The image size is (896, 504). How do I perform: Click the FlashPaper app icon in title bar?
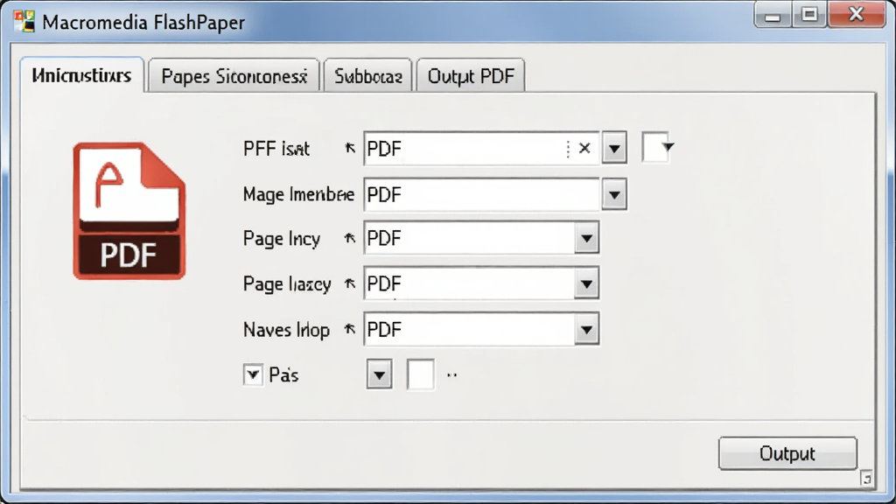[x=24, y=22]
